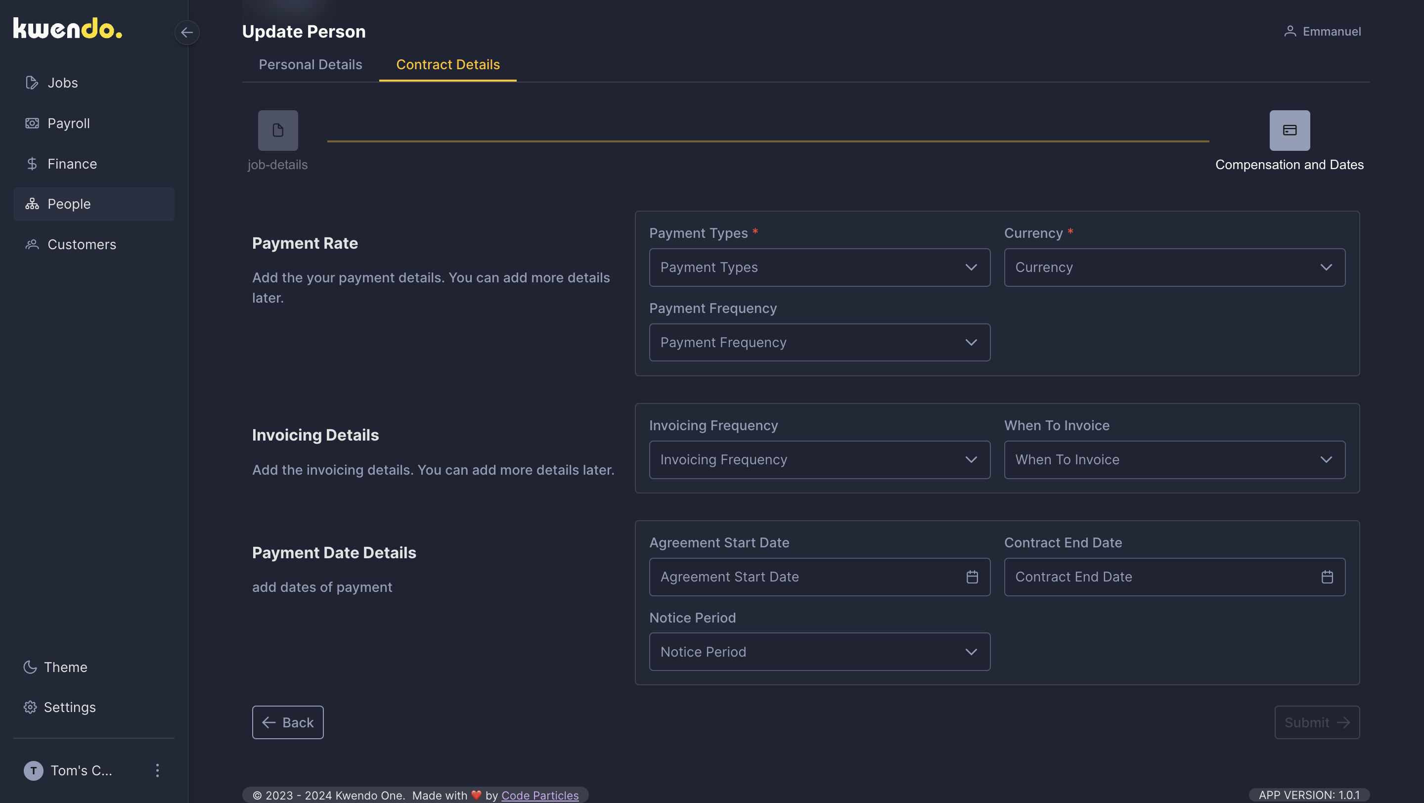Click the Payroll icon in sidebar
Screen dimensions: 1424x803
pos(32,123)
